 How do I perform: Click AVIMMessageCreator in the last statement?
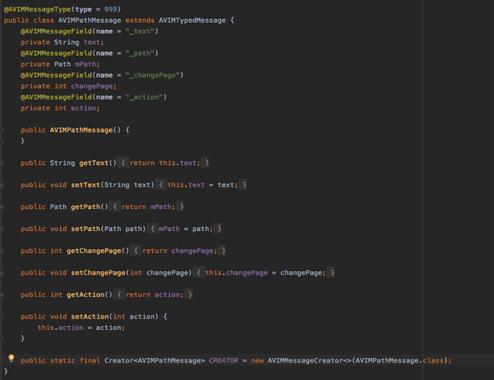click(x=305, y=360)
